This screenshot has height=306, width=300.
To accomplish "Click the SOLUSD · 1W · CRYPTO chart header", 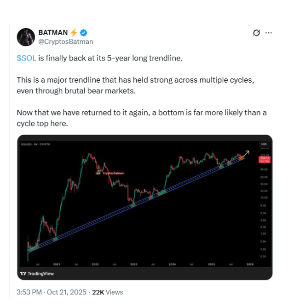I will coord(35,144).
